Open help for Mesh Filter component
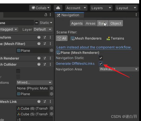This screenshot has height=121, width=141. coord(39,44)
